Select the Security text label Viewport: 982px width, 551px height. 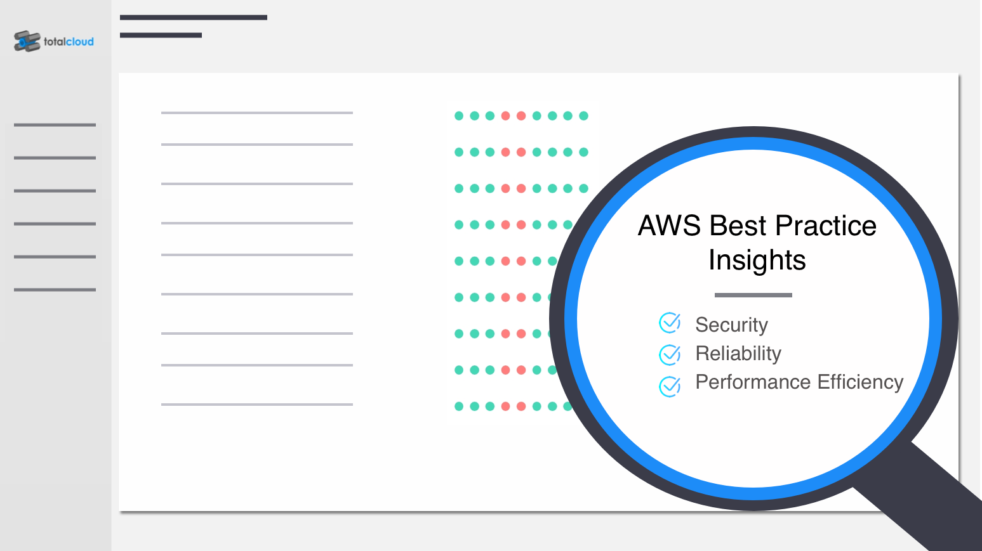tap(731, 325)
